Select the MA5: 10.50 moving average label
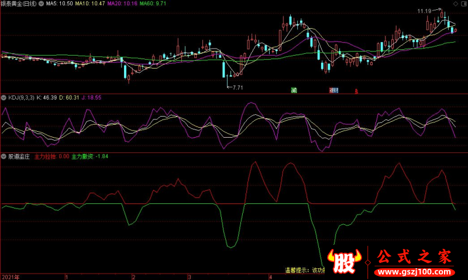This screenshot has width=468, height=280. [59, 4]
